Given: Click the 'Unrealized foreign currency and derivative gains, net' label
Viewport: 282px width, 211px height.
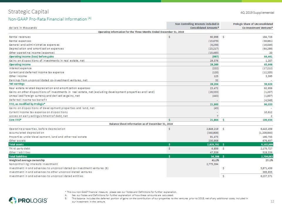Looking at the screenshot, I should click(44, 96).
